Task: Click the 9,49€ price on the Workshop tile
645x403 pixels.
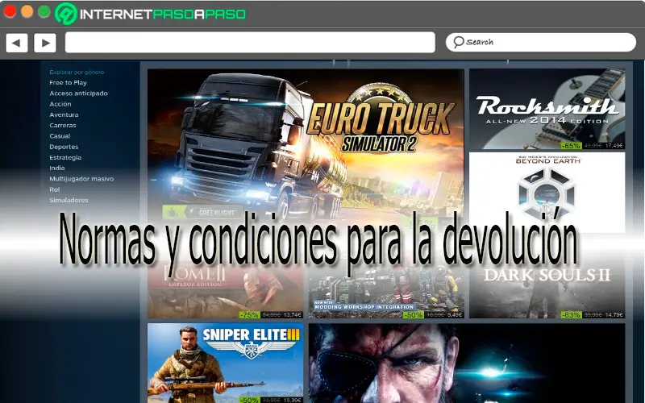Action: click(455, 314)
